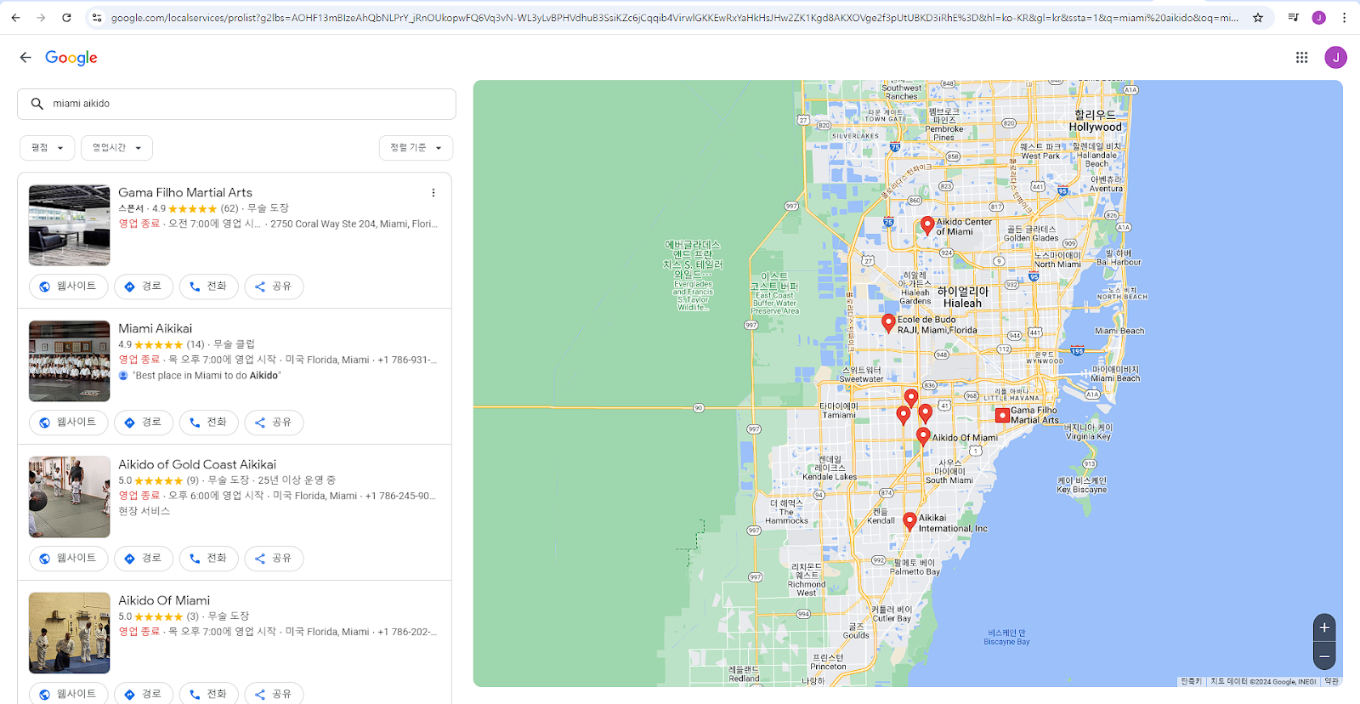Screen dimensions: 1360x704
Task: Click the Google logo
Action: [x=71, y=57]
